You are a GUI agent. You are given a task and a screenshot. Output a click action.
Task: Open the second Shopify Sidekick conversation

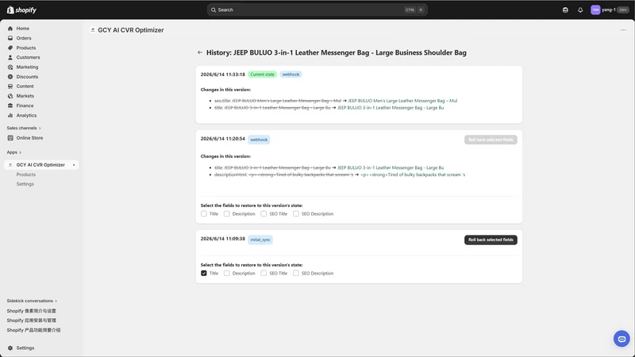coord(32,321)
